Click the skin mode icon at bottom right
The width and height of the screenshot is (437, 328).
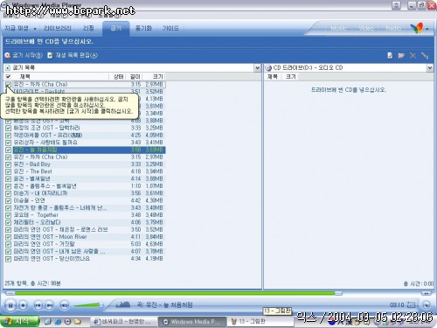point(427,305)
